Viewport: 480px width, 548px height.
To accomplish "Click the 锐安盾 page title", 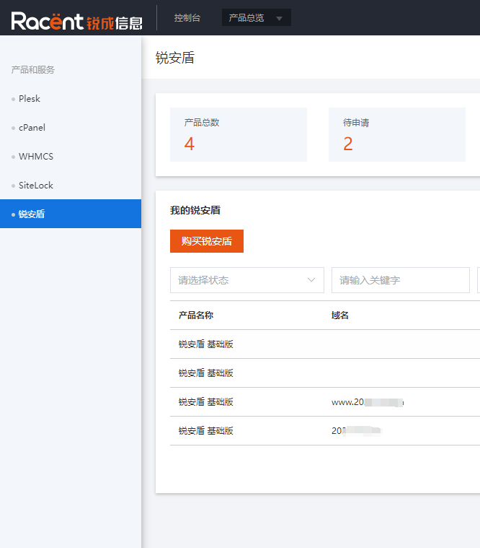I will click(x=174, y=58).
